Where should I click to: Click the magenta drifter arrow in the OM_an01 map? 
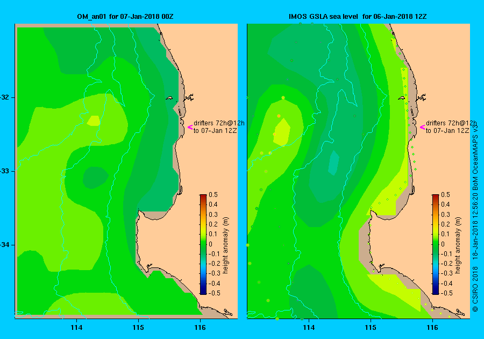coord(190,127)
